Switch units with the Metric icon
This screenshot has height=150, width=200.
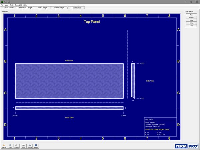pos(4,146)
